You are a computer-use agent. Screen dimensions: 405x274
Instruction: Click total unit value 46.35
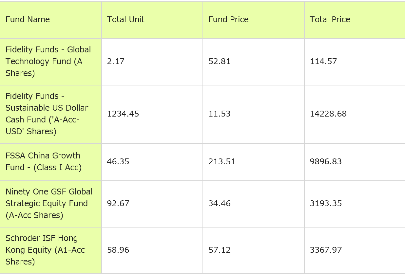[x=118, y=162]
